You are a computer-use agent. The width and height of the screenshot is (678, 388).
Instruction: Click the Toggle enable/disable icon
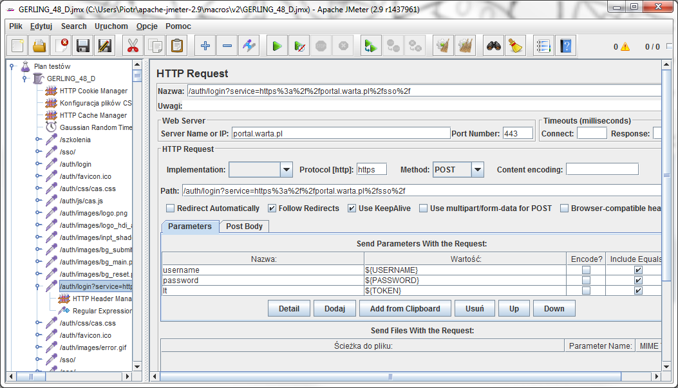(x=249, y=46)
